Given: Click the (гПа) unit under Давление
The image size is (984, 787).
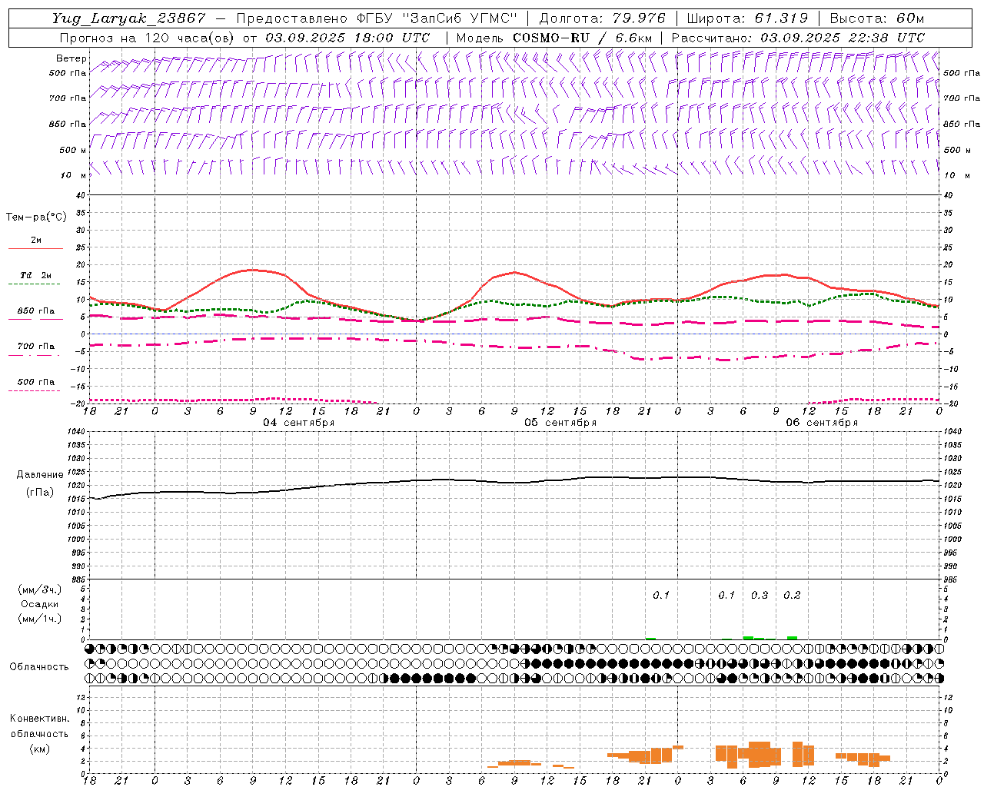Looking at the screenshot, I should tap(39, 492).
